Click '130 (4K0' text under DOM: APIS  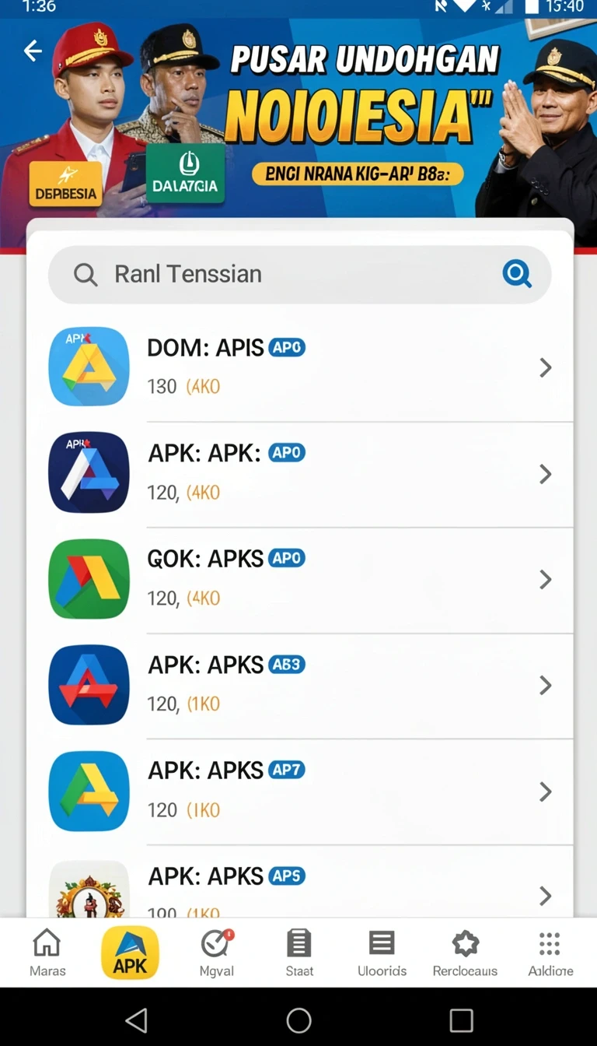pos(183,387)
